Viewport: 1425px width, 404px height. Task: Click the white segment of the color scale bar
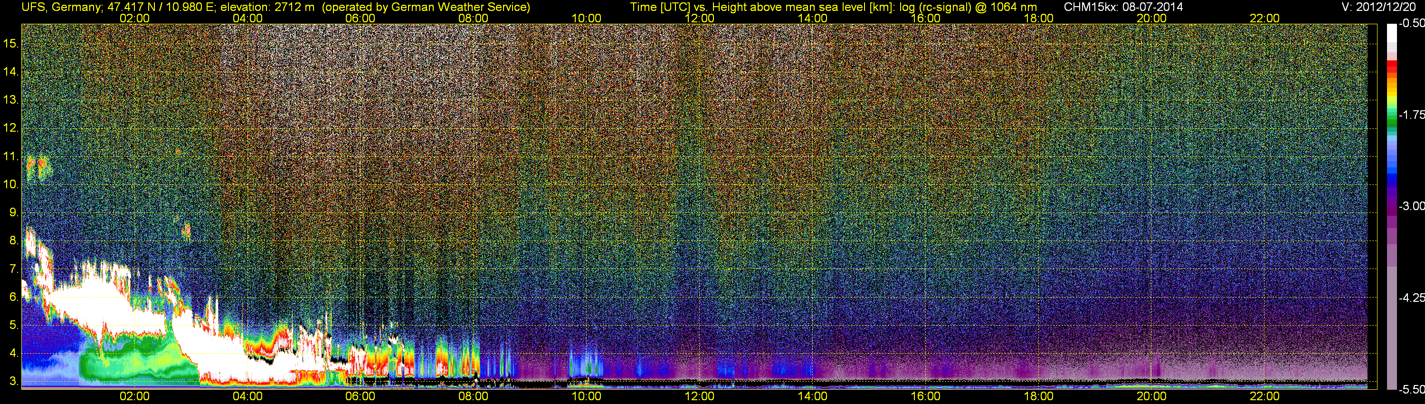coord(1392,33)
